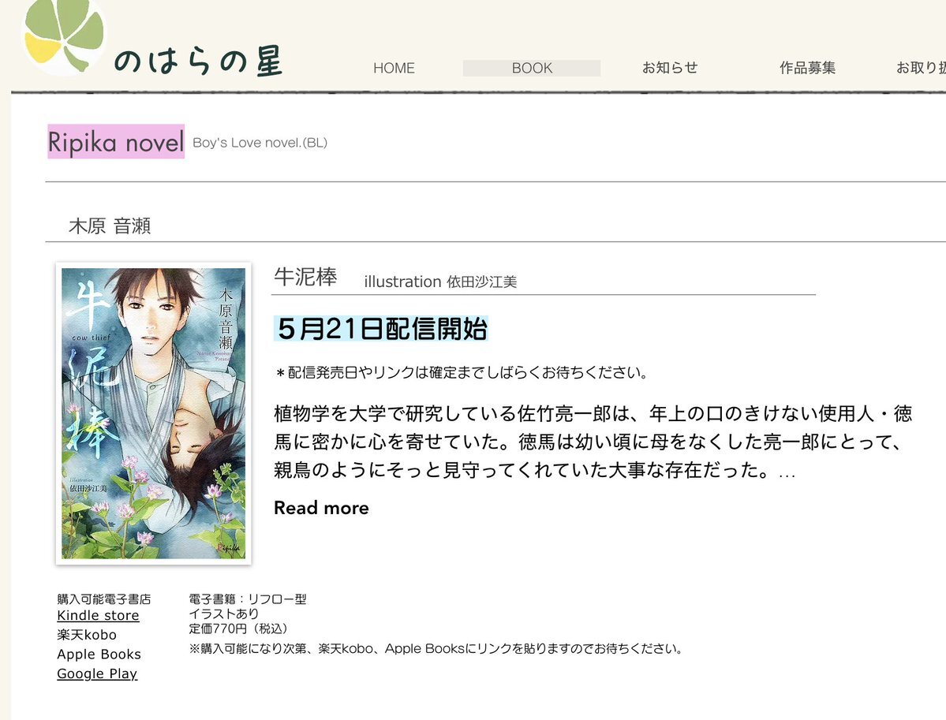
Task: Click the 5月21日配信開始 highlighted banner
Action: point(381,329)
